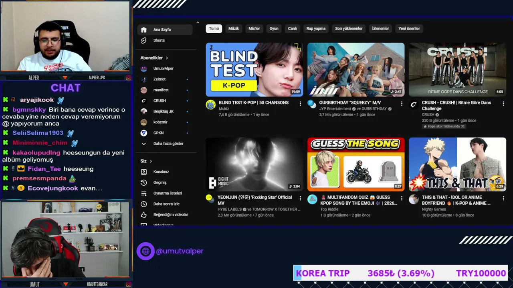Open the kobemir subscription avatar

144,122
